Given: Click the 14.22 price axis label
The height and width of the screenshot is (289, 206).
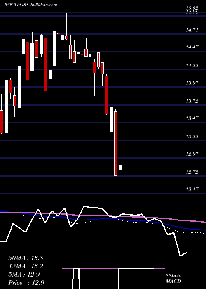Looking at the screenshot, I should click(192, 65).
